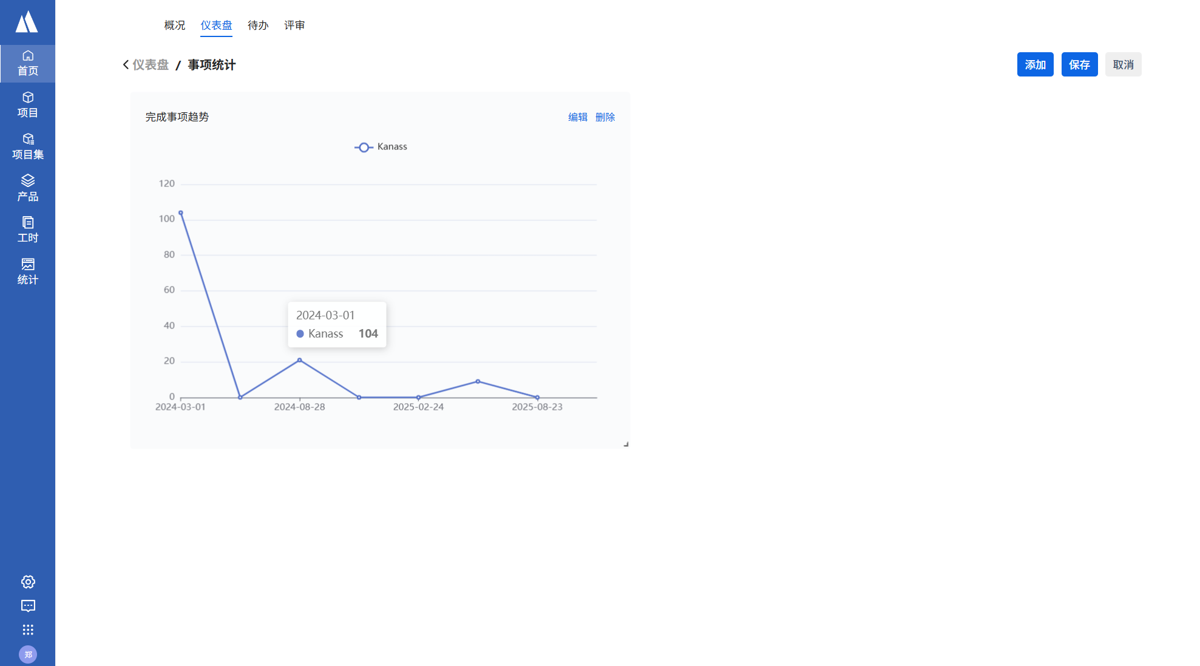Viewport: 1200px width, 666px height.
Task: Switch to the 概况 tab
Action: pos(174,25)
